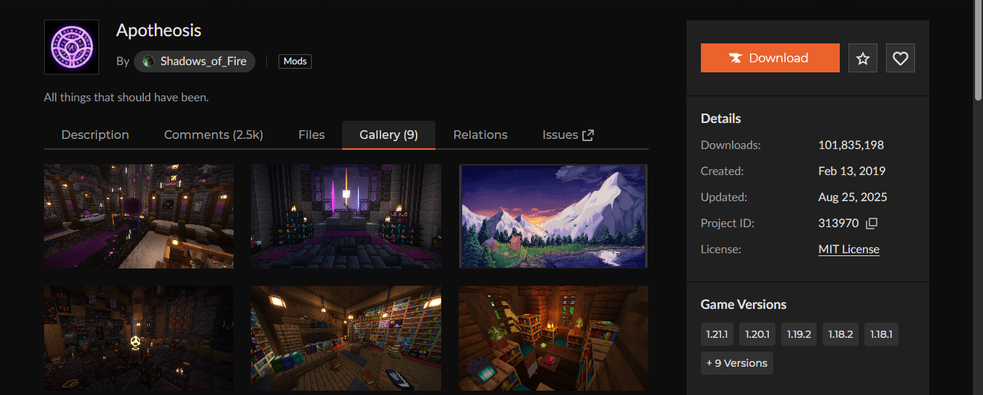
Task: Select game version 1.18.2 tag
Action: (x=840, y=334)
